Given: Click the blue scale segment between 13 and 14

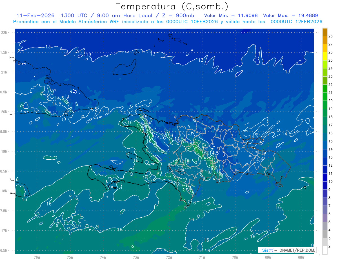Looking at the screenshot, I should click(x=325, y=153).
